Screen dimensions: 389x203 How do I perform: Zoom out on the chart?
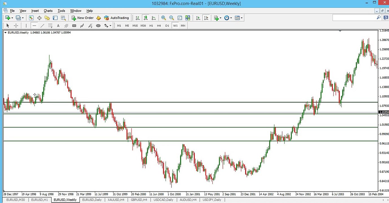(x=171, y=18)
